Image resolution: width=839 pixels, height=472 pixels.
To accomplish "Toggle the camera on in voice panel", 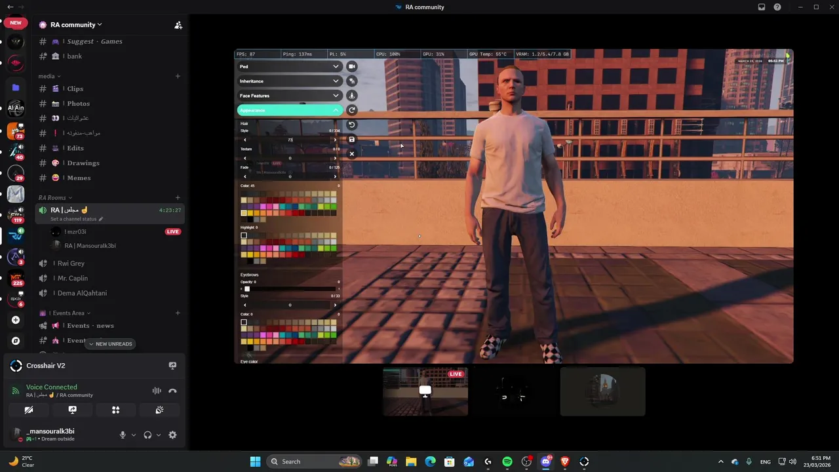I will pos(29,410).
